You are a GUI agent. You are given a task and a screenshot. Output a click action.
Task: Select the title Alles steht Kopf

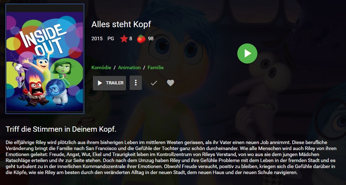(121, 24)
